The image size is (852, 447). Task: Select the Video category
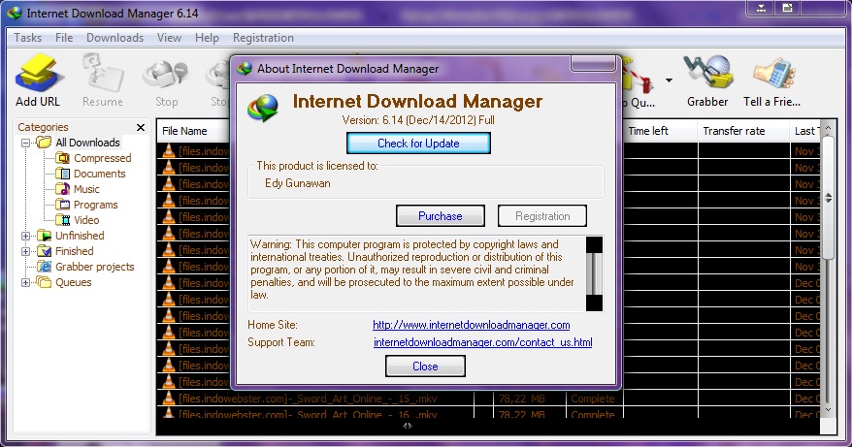tap(86, 220)
